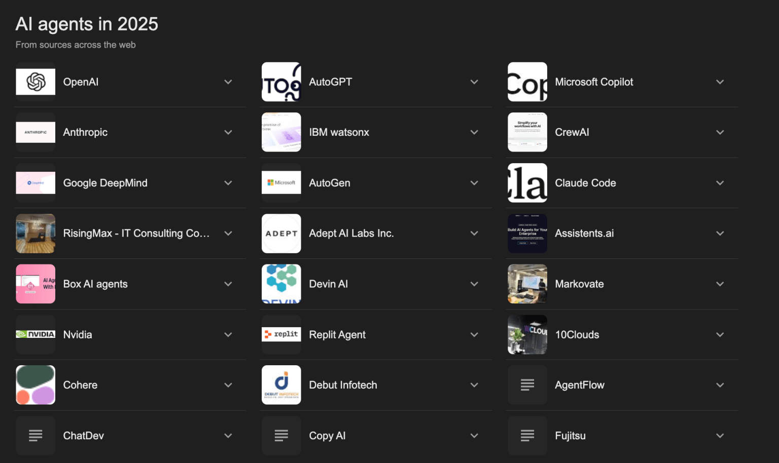Click the Devin AI hexagon logo
779x463 pixels.
click(281, 284)
